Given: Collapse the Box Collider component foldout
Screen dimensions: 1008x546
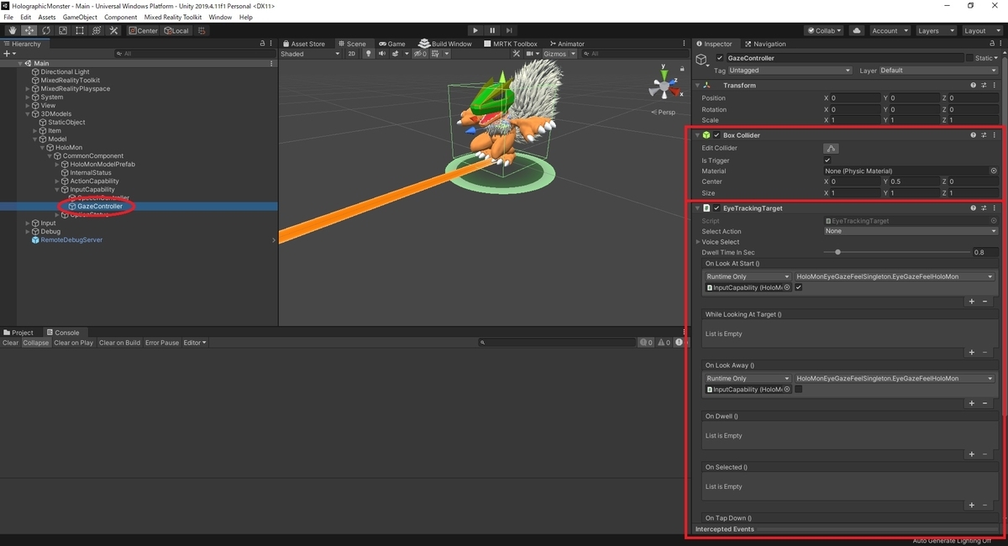Looking at the screenshot, I should 697,135.
